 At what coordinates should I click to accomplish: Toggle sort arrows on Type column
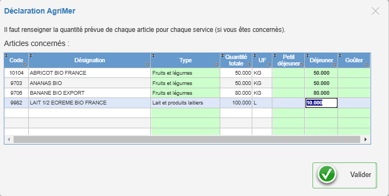click(154, 55)
